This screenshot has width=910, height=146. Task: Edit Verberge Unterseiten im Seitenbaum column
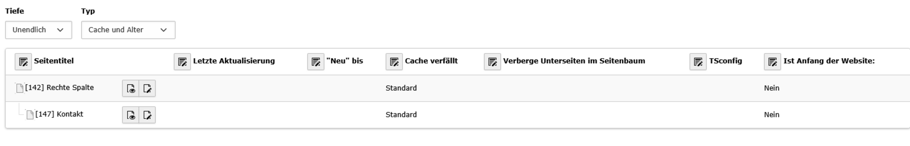coord(492,62)
